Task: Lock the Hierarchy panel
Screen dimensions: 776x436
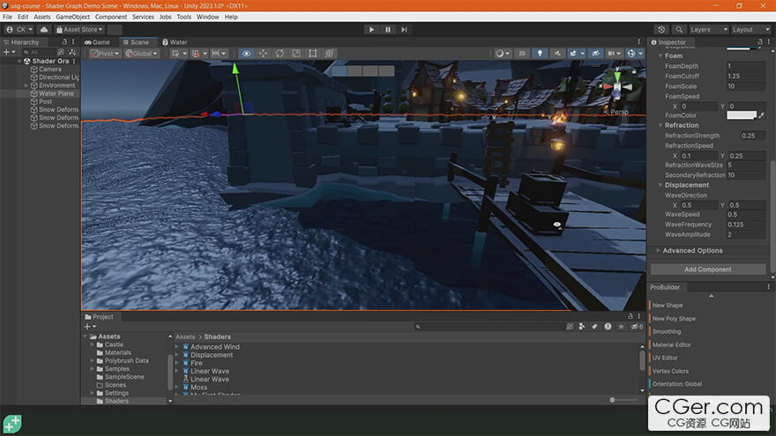Action: pyautogui.click(x=64, y=42)
